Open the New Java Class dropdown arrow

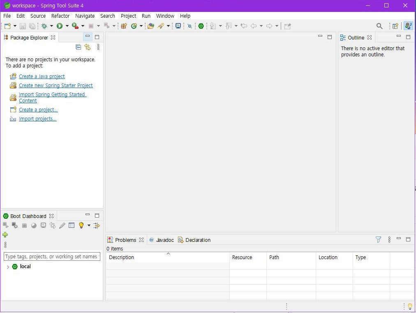pyautogui.click(x=141, y=26)
